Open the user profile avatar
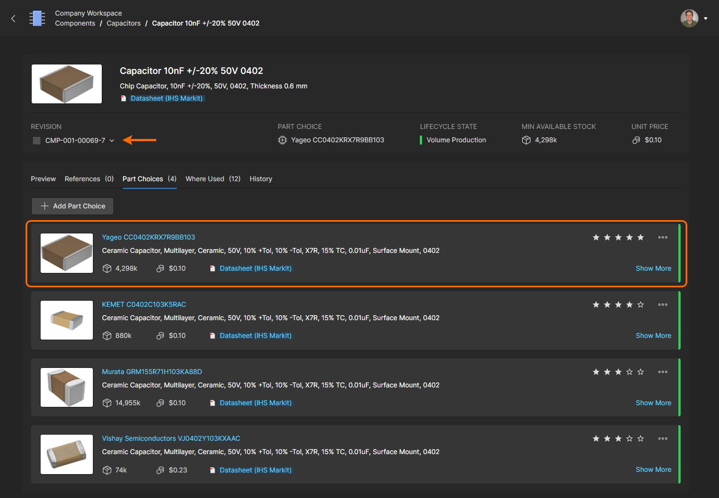 pyautogui.click(x=690, y=18)
